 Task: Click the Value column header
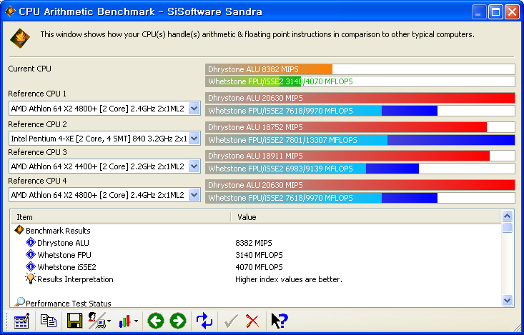366,217
